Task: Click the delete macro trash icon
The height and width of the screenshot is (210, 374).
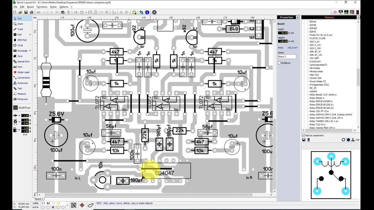Action: 308,140
